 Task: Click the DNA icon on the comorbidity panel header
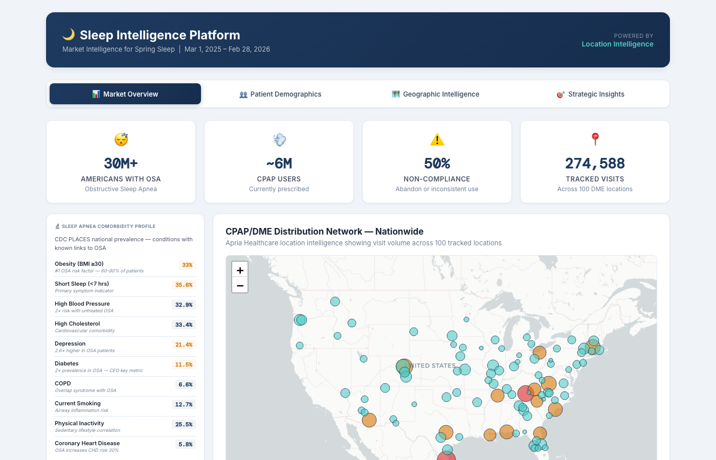point(56,226)
